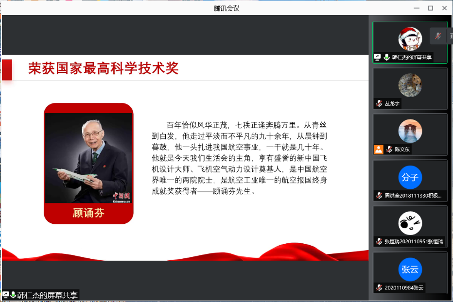Select 张恒瑞's cartoon face avatar

pyautogui.click(x=410, y=223)
